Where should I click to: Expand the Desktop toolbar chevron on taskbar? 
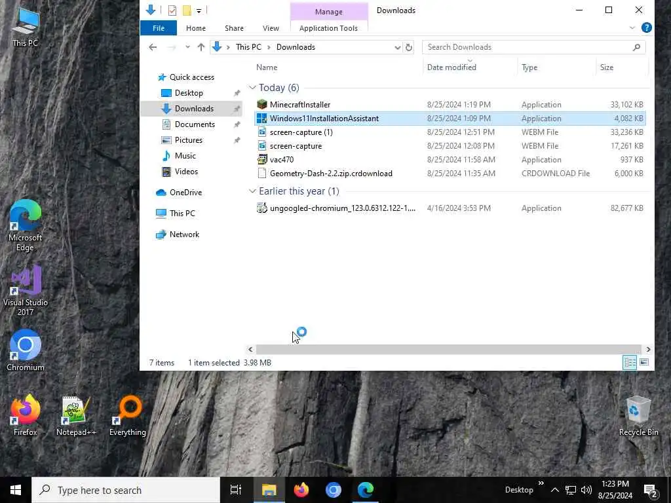(x=541, y=483)
